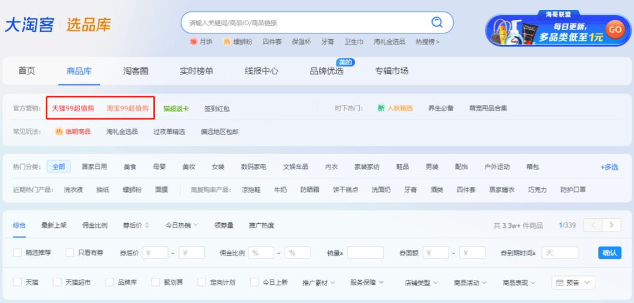The height and width of the screenshot is (303, 634).
Task: Enable the 天猫 filter checkbox
Action: point(17,282)
